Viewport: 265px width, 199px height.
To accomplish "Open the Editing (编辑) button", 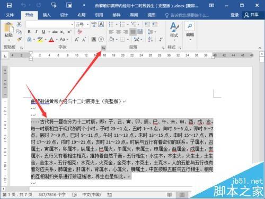I will point(190,31).
